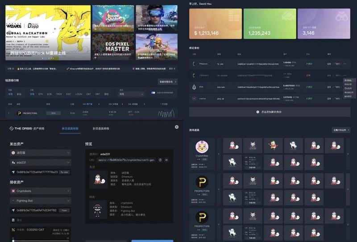Viewport: 357px width, 242px height.
Task: Click the binoculars icon on the purple 3,146 card
Action: [x=341, y=17]
